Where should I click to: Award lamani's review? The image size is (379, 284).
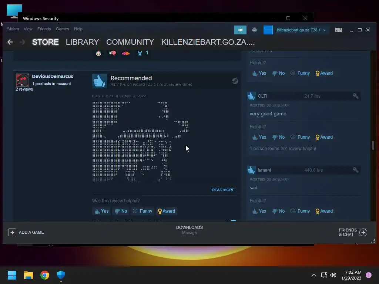(324, 211)
